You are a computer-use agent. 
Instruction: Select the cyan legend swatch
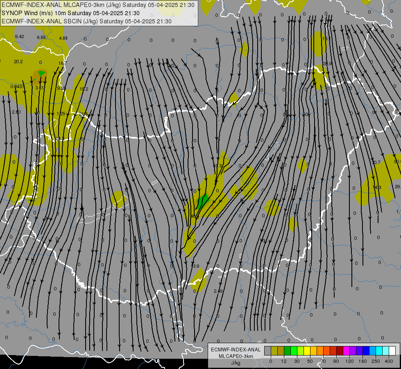pyautogui.click(x=379, y=351)
